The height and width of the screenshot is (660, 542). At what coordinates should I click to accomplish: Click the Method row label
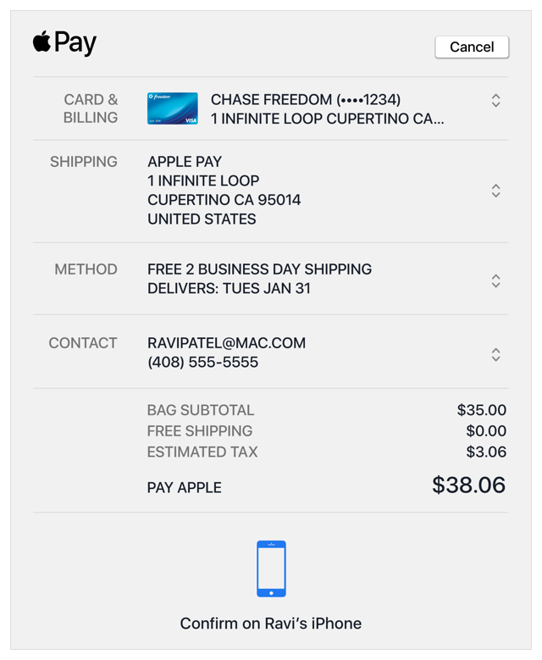(86, 269)
